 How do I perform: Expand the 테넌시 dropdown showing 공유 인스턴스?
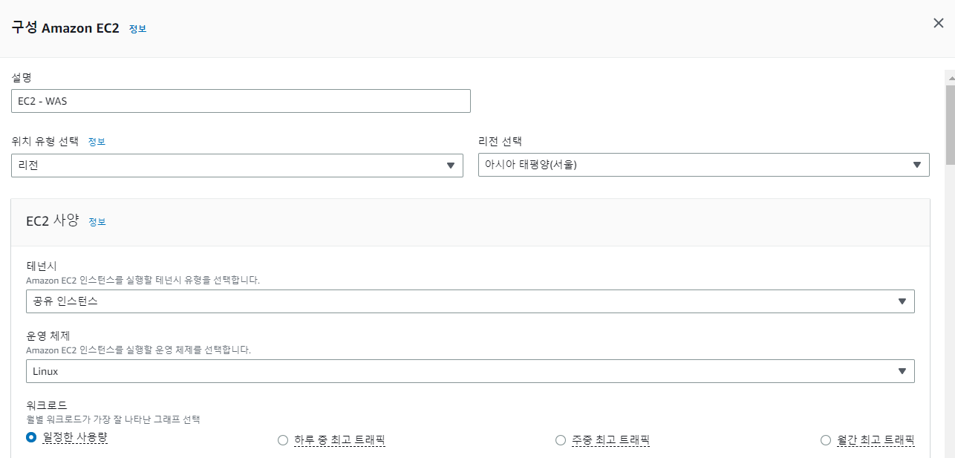tap(470, 301)
